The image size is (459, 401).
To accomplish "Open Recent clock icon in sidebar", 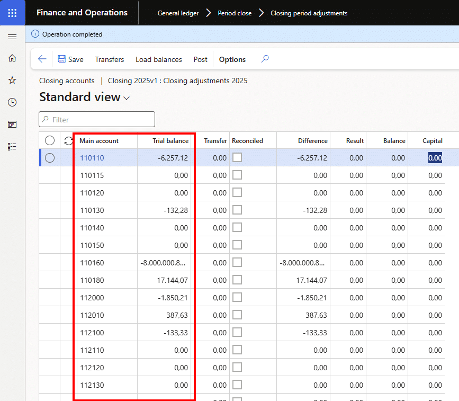I will [12, 102].
